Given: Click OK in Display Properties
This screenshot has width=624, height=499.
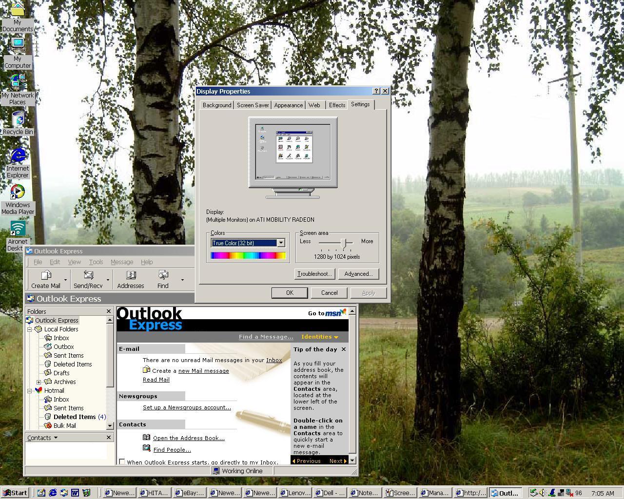Looking at the screenshot, I should 290,293.
